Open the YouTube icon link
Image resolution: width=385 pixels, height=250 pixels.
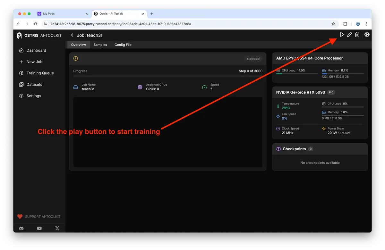point(39,228)
